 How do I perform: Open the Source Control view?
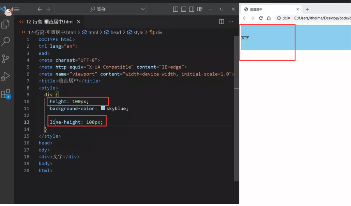(x=5, y=59)
